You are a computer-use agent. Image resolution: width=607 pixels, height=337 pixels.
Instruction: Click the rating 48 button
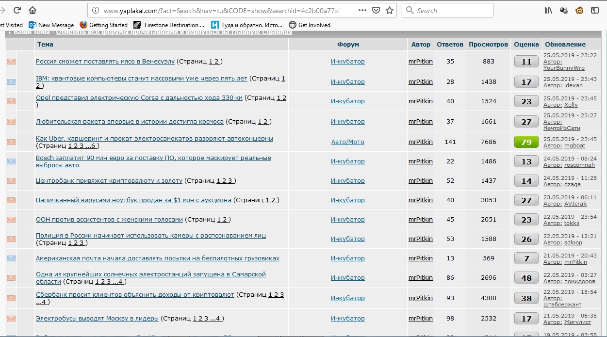coord(526,278)
